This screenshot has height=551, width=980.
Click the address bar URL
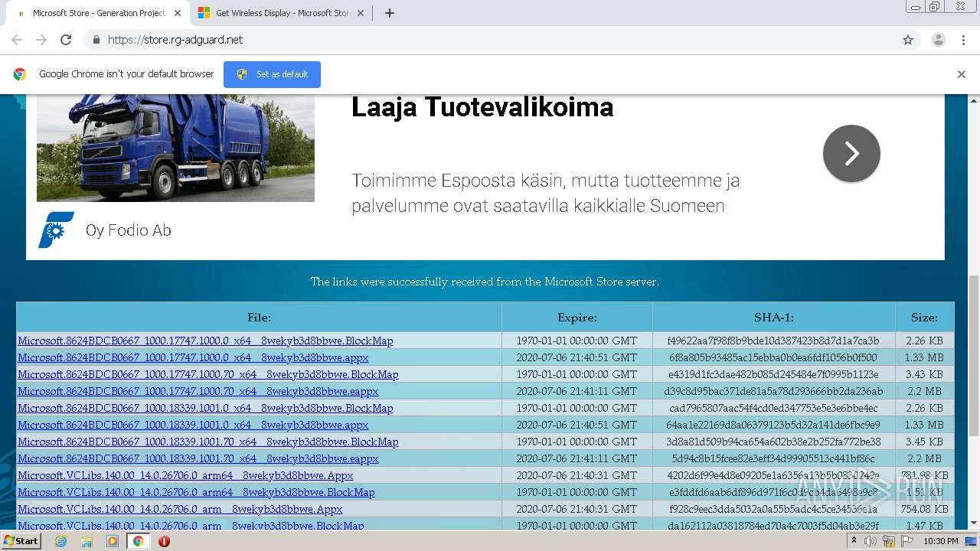click(x=175, y=40)
